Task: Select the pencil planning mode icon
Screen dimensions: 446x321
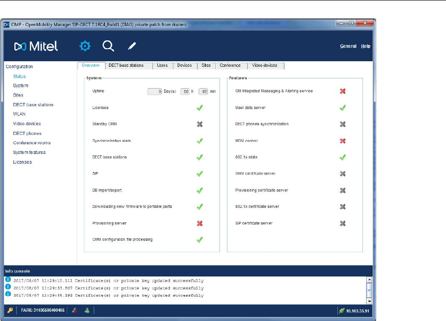Action: click(x=132, y=46)
